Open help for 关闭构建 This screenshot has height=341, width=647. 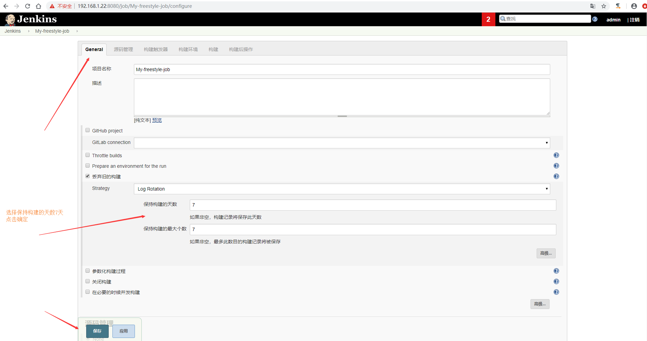click(556, 281)
